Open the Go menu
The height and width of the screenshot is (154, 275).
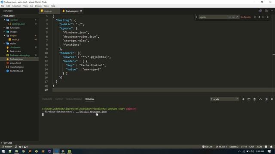tap(31, 6)
